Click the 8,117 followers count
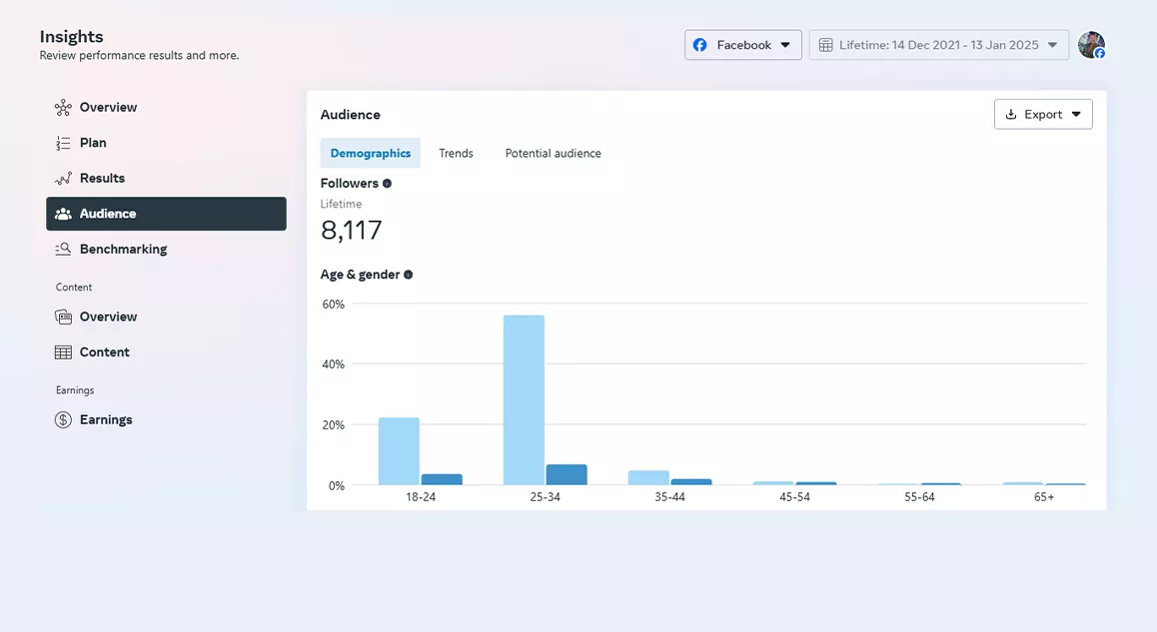This screenshot has width=1157, height=632. click(352, 231)
